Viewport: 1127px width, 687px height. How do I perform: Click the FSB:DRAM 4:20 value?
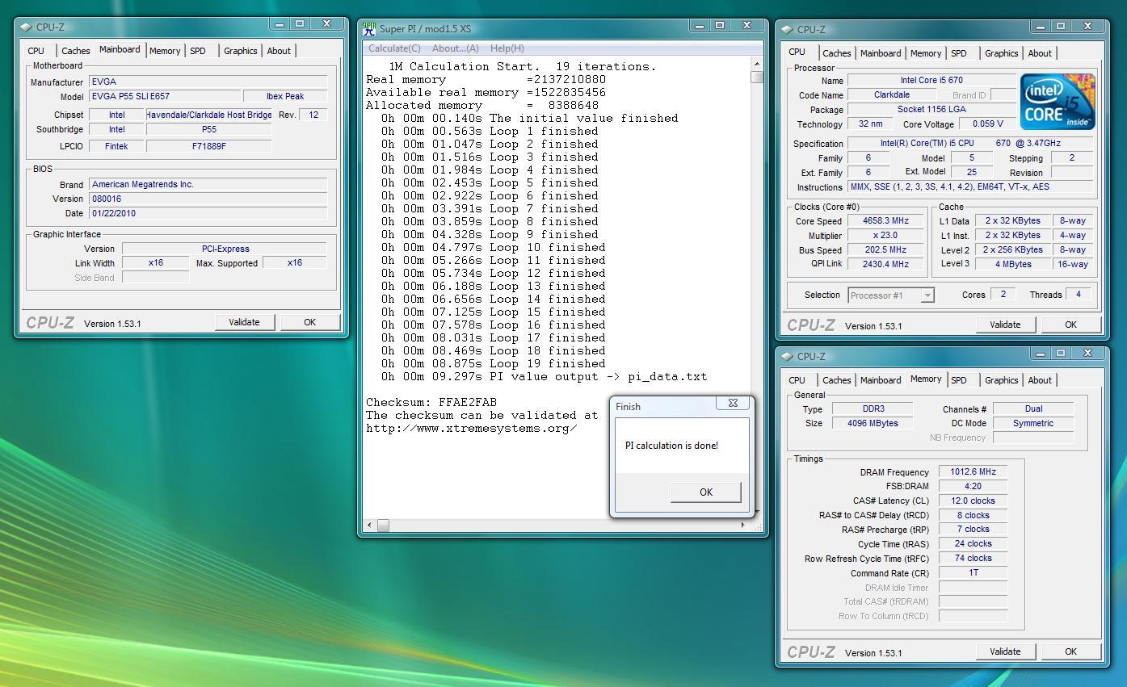(973, 487)
